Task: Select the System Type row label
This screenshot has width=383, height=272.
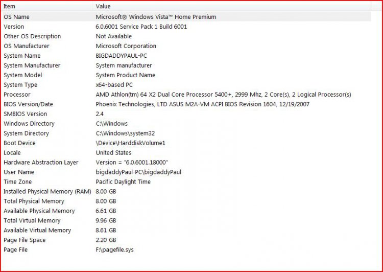Action: (x=20, y=85)
